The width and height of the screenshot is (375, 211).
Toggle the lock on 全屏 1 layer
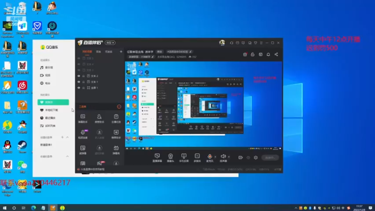(x=83, y=88)
